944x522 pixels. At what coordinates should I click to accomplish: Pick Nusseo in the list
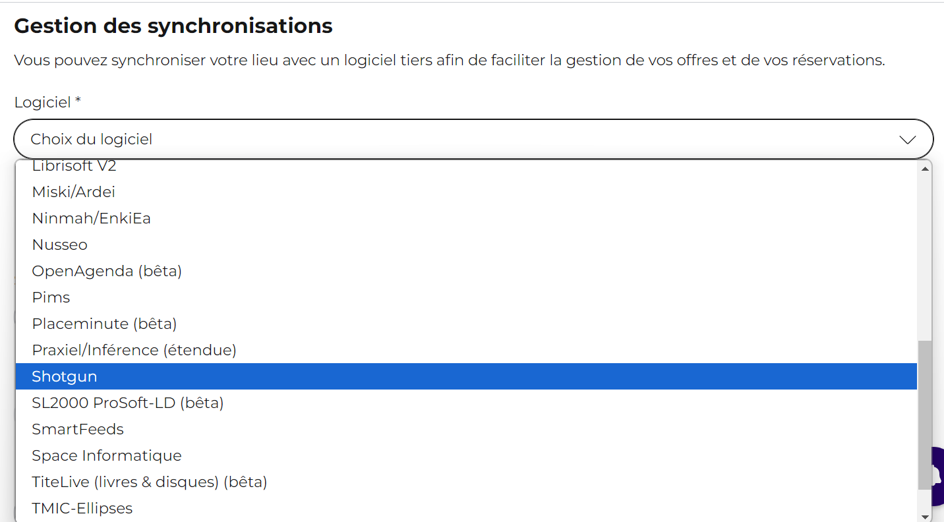pos(466,245)
